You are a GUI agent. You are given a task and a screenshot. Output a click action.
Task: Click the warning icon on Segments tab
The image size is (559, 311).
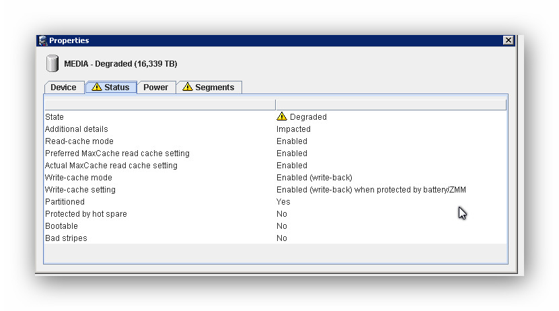point(188,88)
